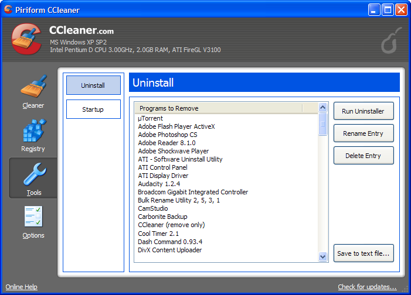This screenshot has height=295, width=411.
Task: Select Audacity 1.2.4 entry
Action: pyautogui.click(x=159, y=184)
